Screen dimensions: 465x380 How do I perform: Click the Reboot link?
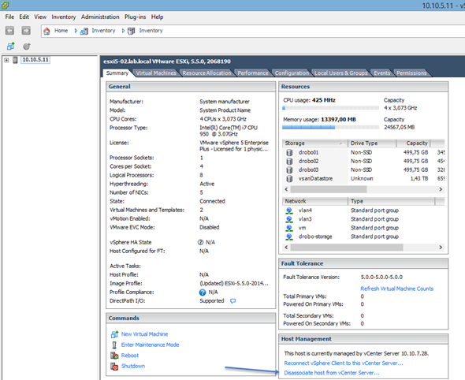[x=130, y=356]
